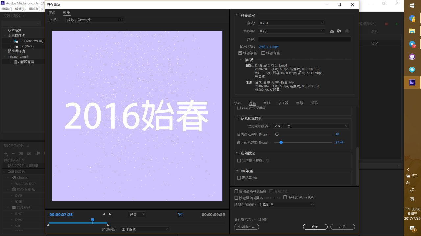Screen dimensions: 421x236
Task: Click the D: (Data) drive icon
Action: point(16,46)
